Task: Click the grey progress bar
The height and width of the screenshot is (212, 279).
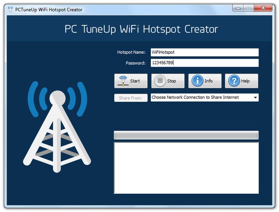Action: pos(186,135)
